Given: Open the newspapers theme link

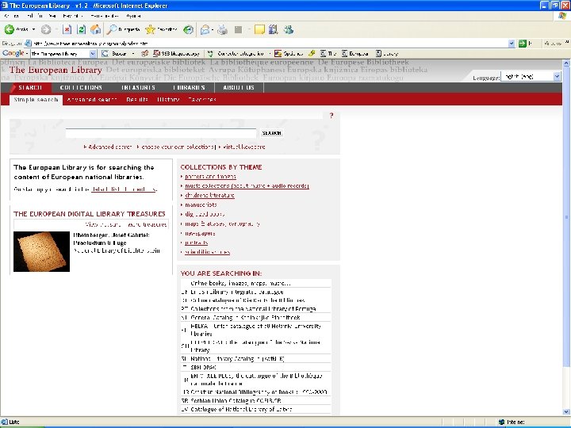Looking at the screenshot, I should (x=200, y=233).
